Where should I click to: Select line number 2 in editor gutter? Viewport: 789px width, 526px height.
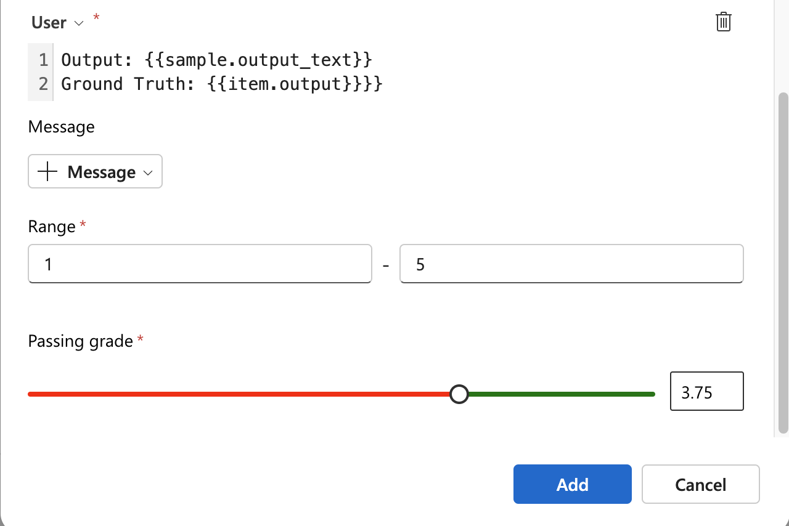pyautogui.click(x=43, y=83)
